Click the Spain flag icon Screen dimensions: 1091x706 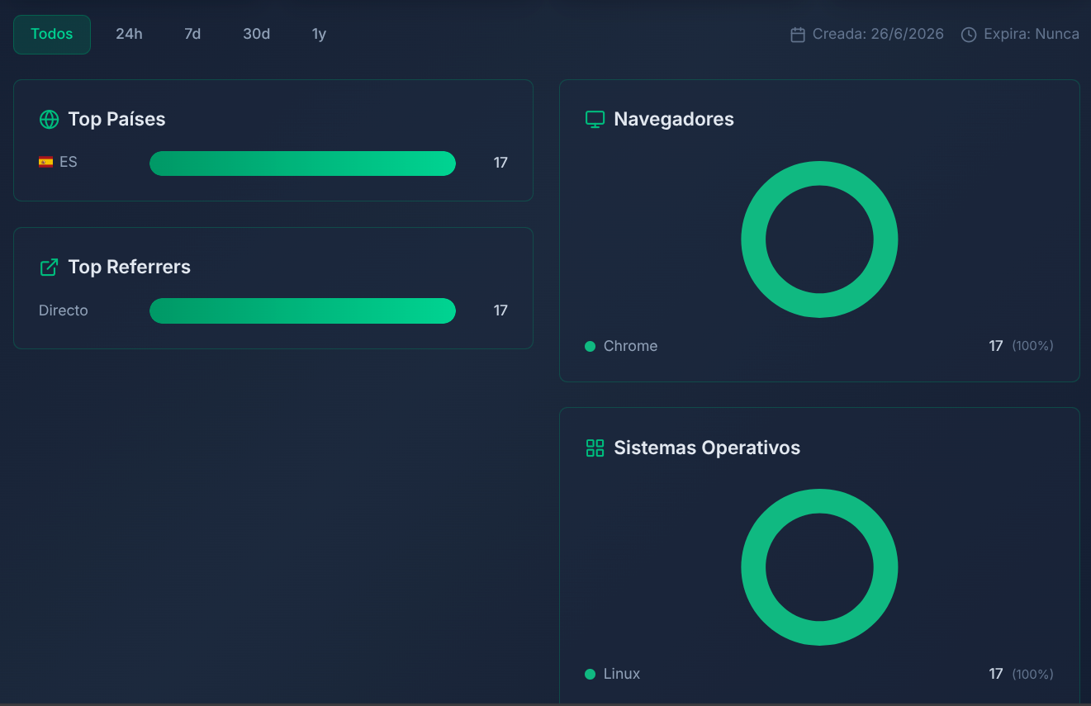click(x=45, y=162)
